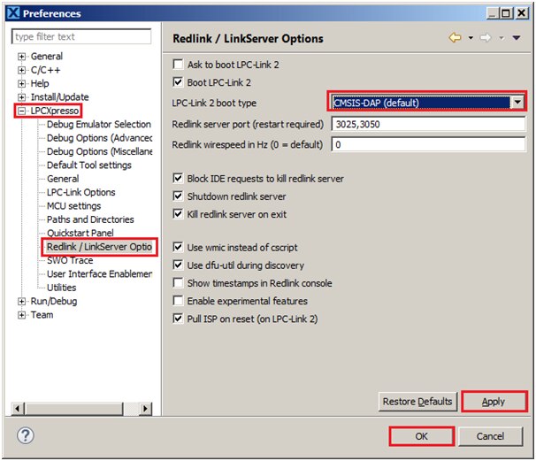Viewport: 536px width, 461px height.
Task: Select the LPCXpresso tree label
Action: point(55,111)
